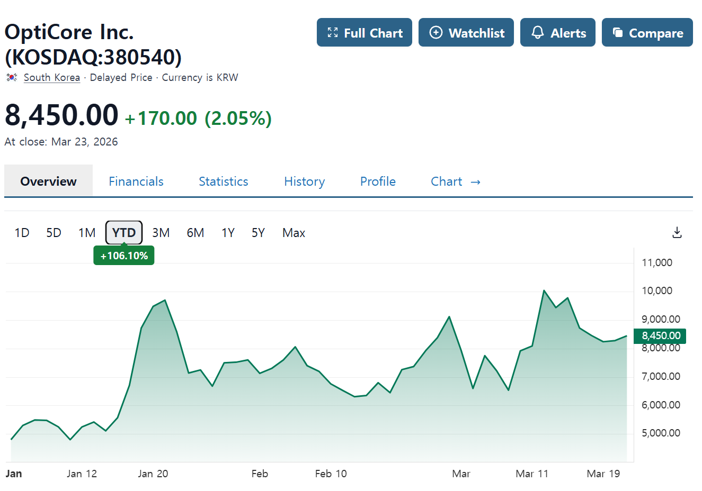Open the South Korea country link

52,77
